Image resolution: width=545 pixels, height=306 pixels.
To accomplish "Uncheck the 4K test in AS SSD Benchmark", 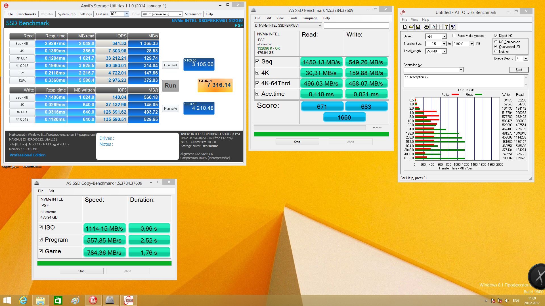I will coord(257,73).
